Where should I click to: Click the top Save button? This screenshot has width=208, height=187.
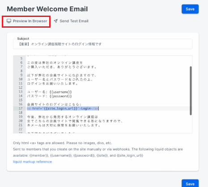pos(190,9)
